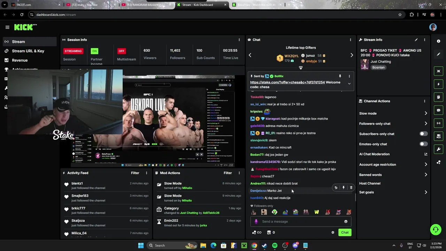Open Spotify from the Windows taskbar
Viewport: 446px width, 251px height.
coord(275,245)
